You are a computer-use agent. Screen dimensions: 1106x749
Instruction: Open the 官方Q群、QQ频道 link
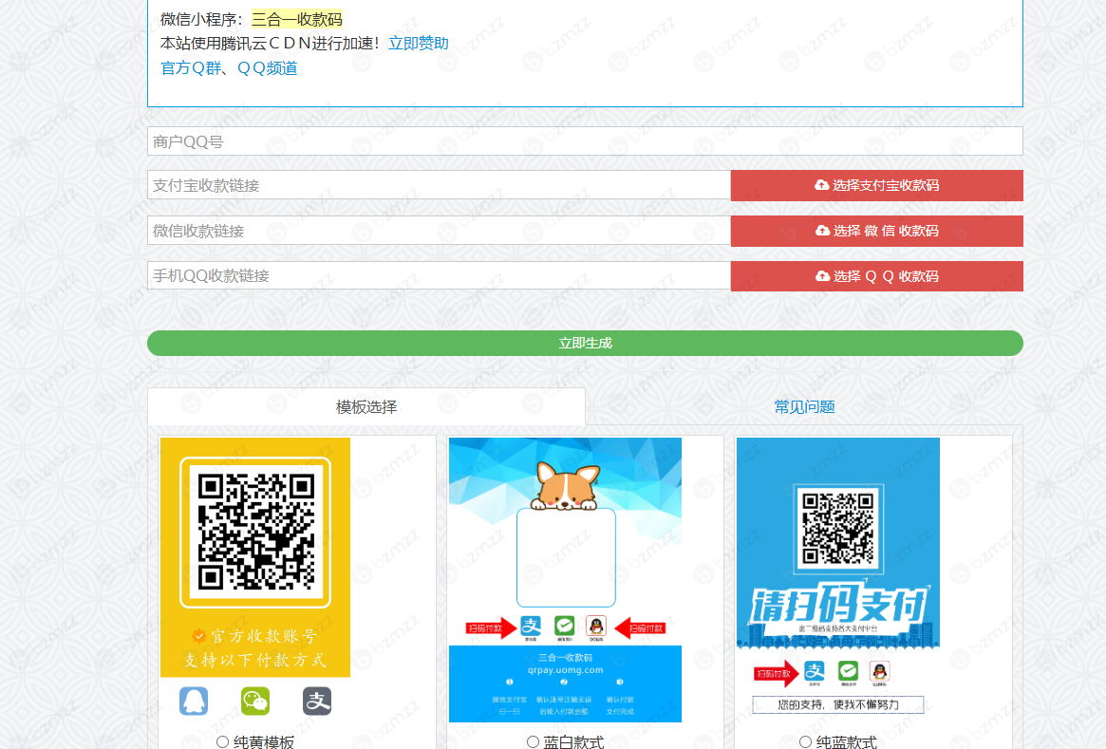[229, 68]
